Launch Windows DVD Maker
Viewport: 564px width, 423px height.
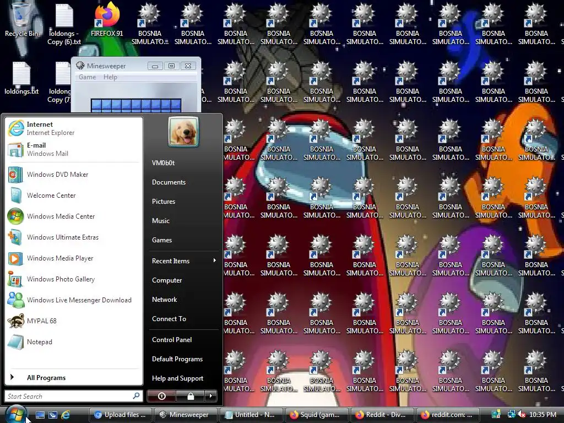(x=74, y=175)
